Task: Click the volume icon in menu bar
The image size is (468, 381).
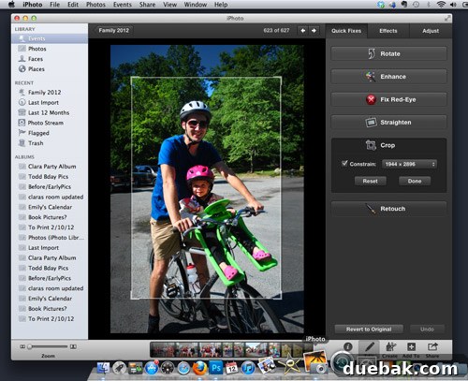Action: (453, 5)
